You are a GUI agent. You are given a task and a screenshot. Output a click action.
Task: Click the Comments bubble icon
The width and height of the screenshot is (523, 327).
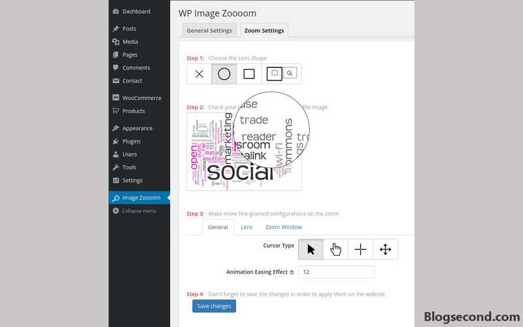[116, 68]
